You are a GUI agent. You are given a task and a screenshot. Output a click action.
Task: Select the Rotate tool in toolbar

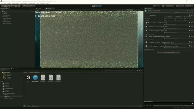click(x=9, y=6)
